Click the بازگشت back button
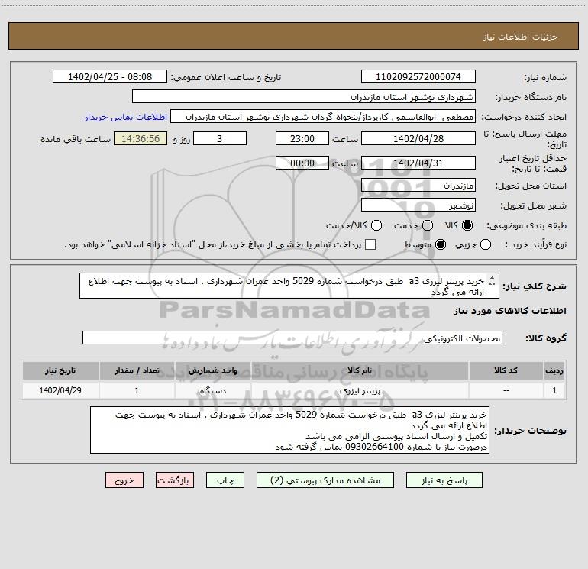 point(175,480)
